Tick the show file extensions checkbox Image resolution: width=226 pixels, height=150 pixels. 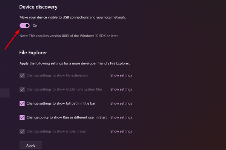[22, 75]
